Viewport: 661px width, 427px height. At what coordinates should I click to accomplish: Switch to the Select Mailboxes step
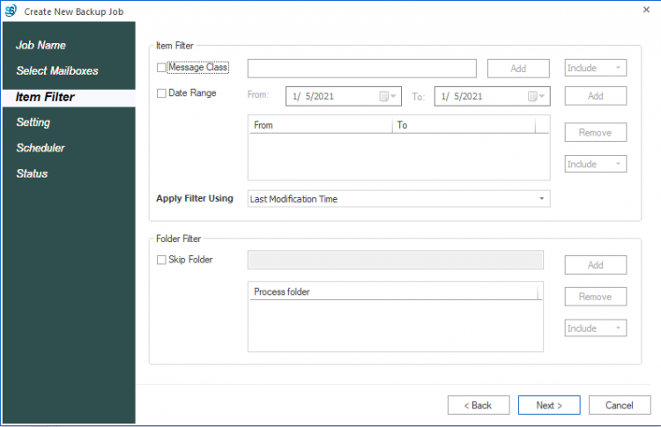[x=56, y=70]
